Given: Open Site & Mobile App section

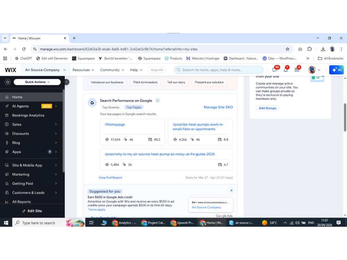Looking at the screenshot, I should (x=32, y=165).
